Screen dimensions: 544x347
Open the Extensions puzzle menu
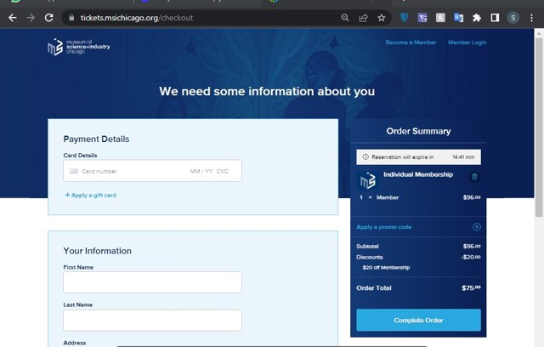click(x=477, y=18)
